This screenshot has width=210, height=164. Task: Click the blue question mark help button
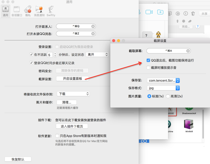pyautogui.click(x=197, y=26)
